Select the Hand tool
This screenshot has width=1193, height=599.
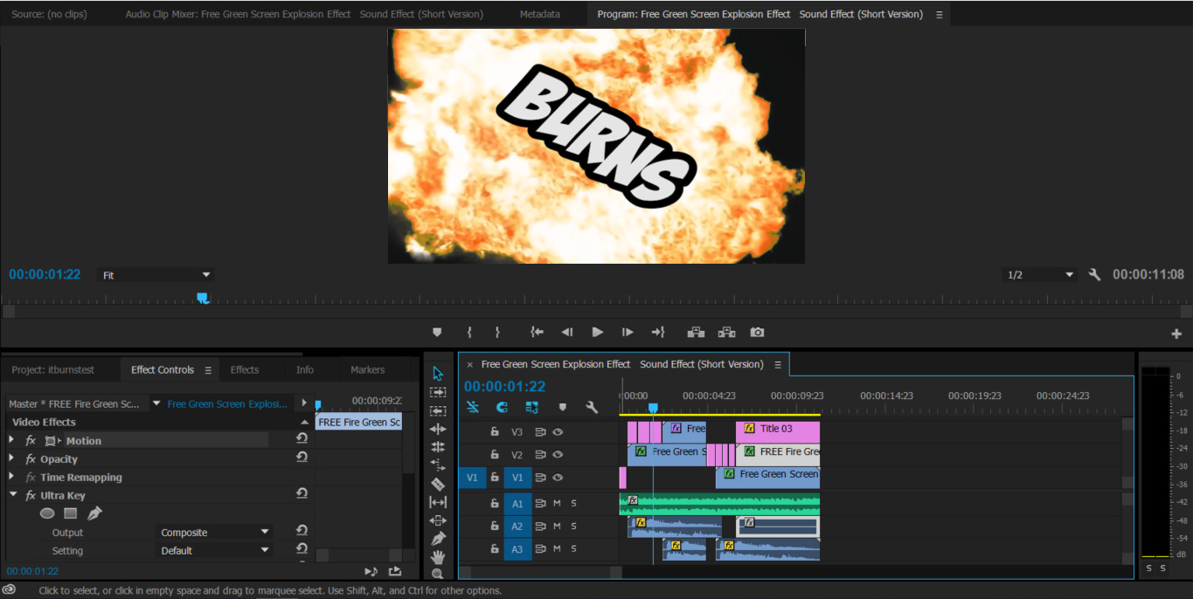coord(438,556)
